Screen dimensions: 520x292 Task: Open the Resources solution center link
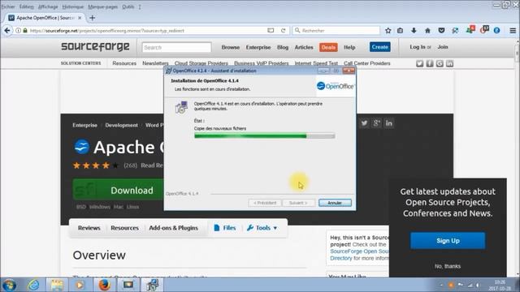(124, 63)
